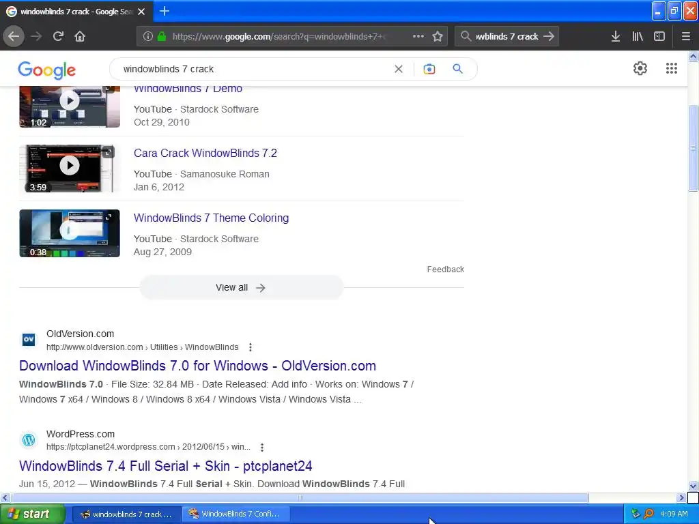This screenshot has width=699, height=524.
Task: Click the horizontal scrollbar right arrow
Action: point(681,497)
